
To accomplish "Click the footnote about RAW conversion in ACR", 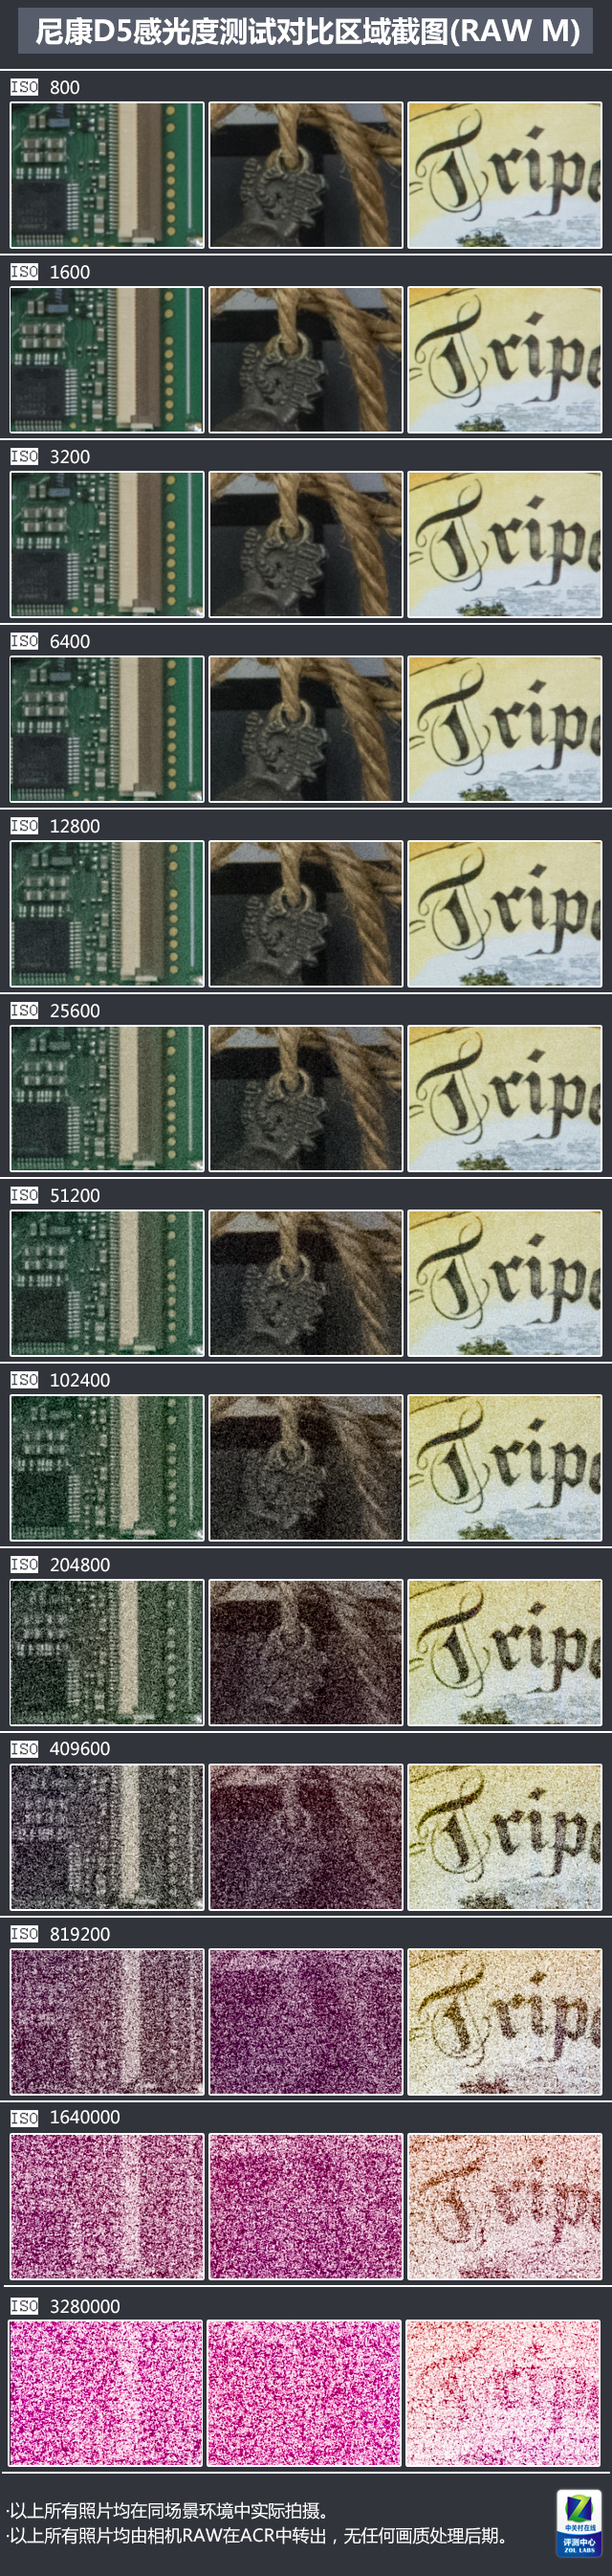I will 258,2535.
